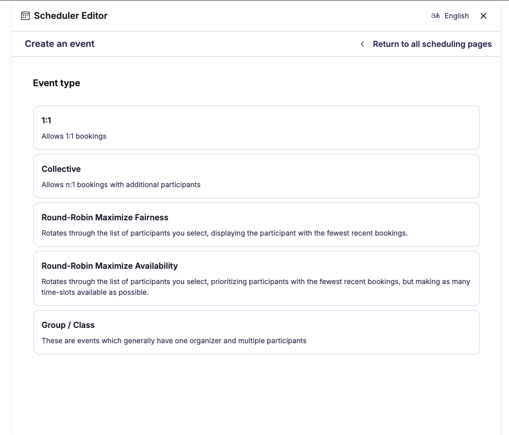Pick Round-Robin Maximize Fairness option

257,225
